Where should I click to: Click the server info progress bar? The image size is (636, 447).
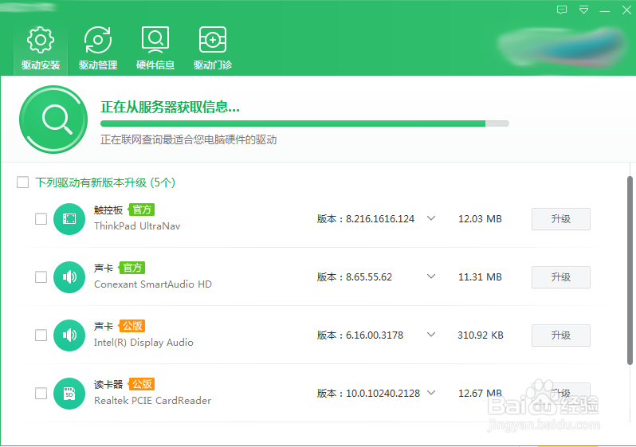click(x=304, y=124)
